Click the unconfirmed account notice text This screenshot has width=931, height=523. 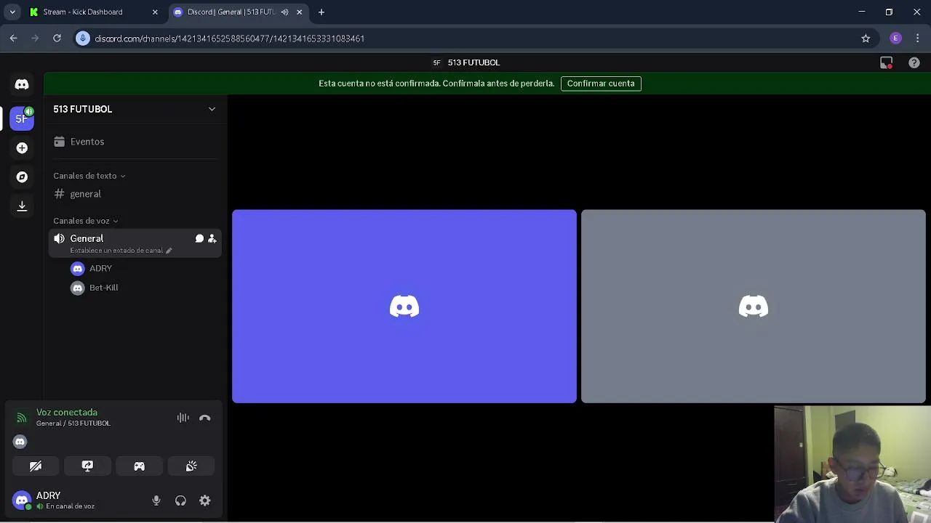pos(436,84)
